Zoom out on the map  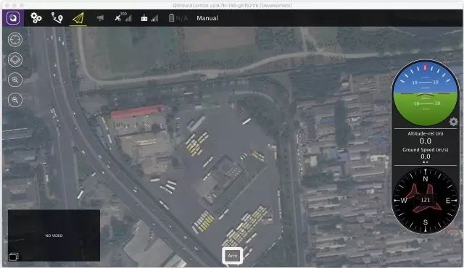15,100
